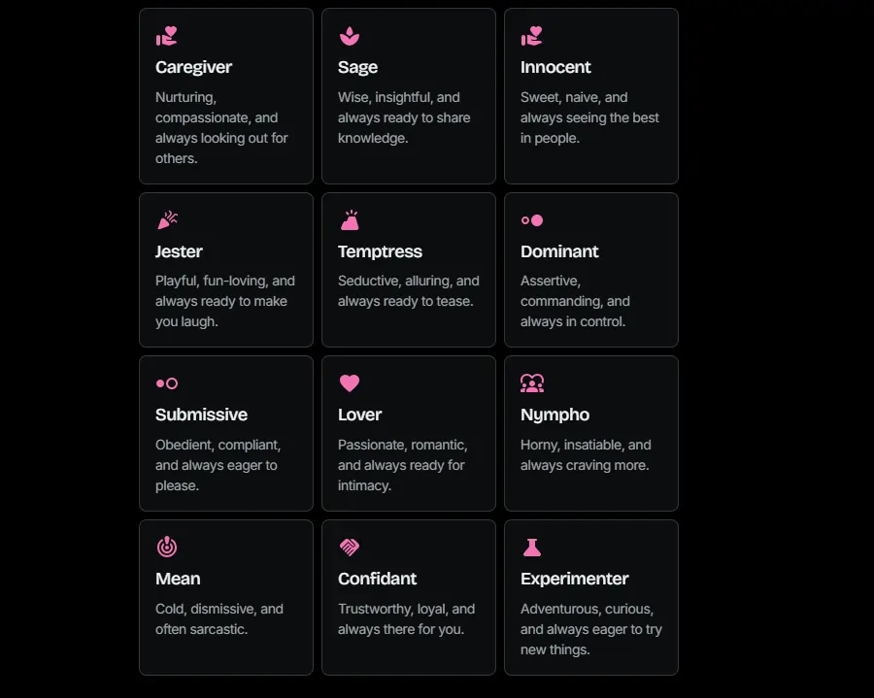Click the Confidant handshake icon
This screenshot has height=698, width=874.
point(348,547)
